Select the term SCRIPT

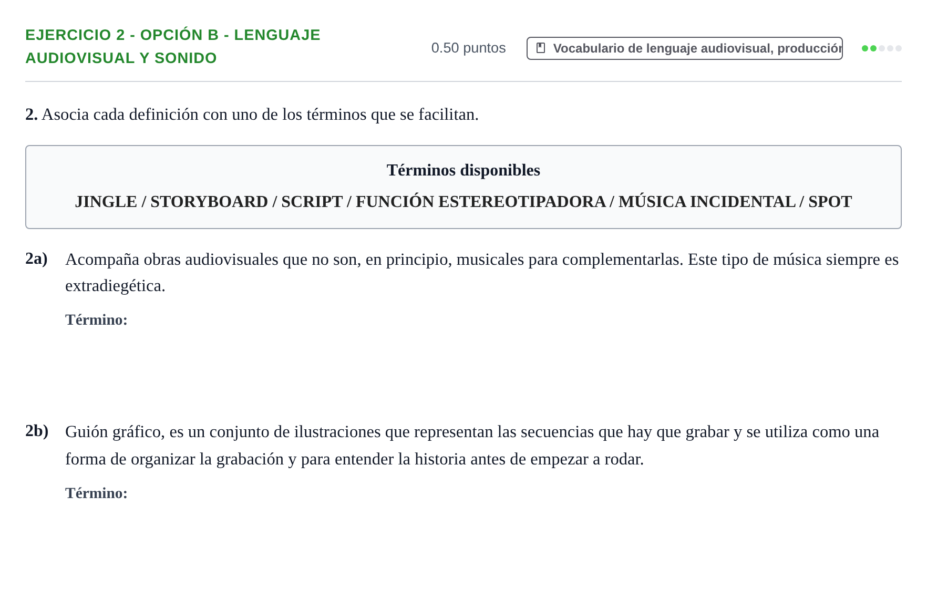(x=312, y=202)
